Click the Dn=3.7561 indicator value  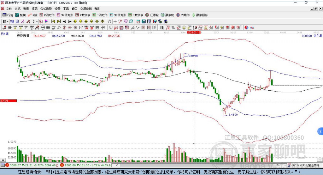(96, 36)
